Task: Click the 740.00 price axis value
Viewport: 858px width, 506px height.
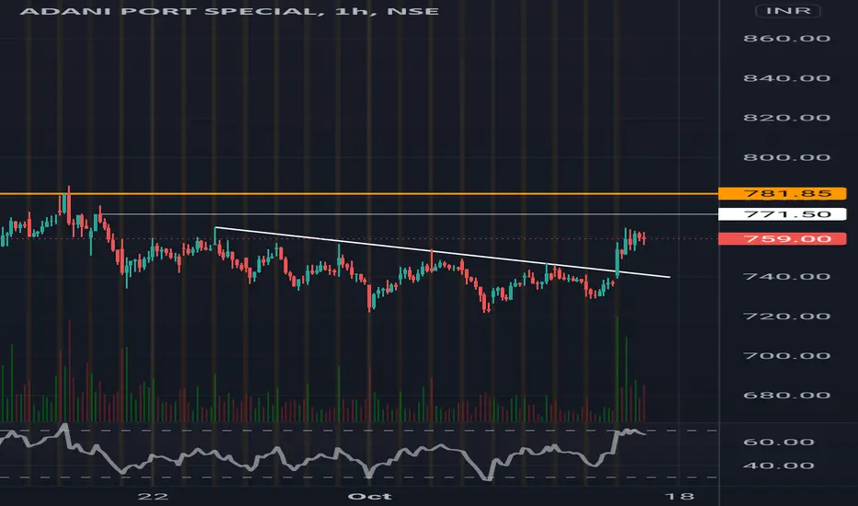Action: [786, 276]
